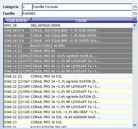This screenshot has width=138, height=129.
Task: Click the search magnifier in Libellé header
Action: (x=131, y=20)
